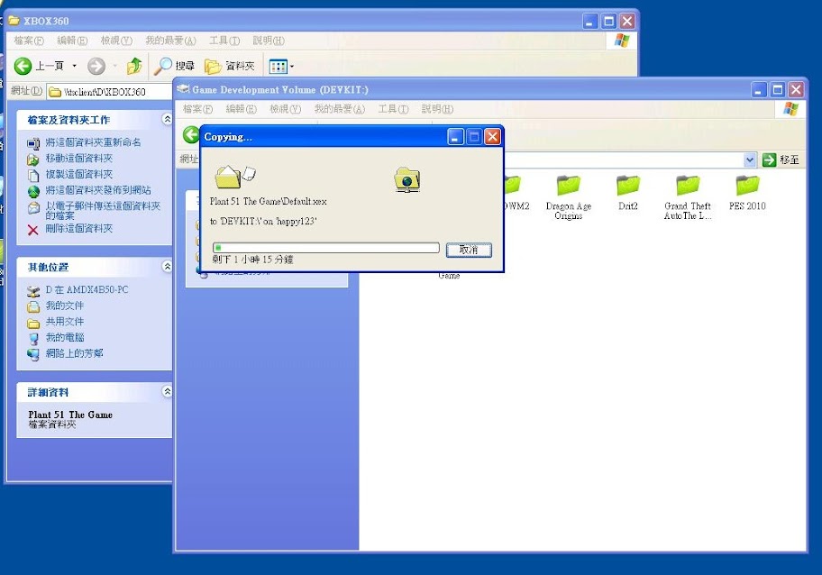
Task: Open Back button history dropdown arrow in XBOX360
Action: click(x=75, y=66)
